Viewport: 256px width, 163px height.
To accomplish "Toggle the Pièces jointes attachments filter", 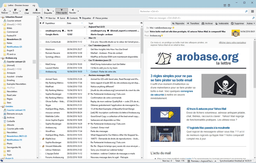I will point(100,18).
